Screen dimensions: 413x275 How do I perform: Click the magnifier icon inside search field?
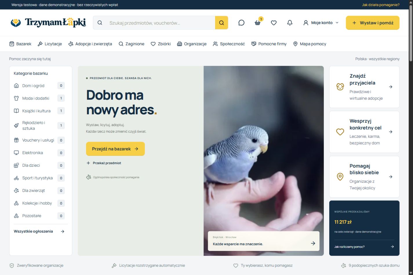coord(100,23)
